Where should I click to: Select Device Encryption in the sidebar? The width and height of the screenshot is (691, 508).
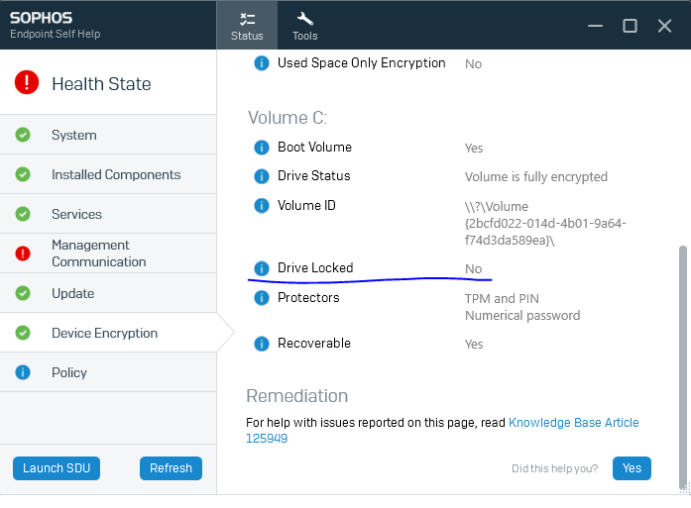click(108, 333)
